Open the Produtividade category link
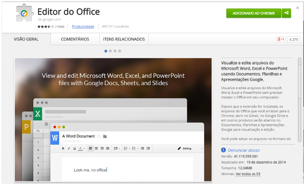304x187 pixels. [x=83, y=26]
